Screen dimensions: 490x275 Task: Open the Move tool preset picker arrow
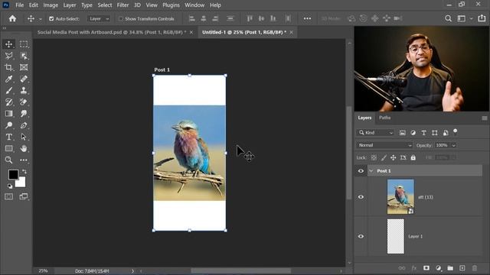pyautogui.click(x=41, y=19)
